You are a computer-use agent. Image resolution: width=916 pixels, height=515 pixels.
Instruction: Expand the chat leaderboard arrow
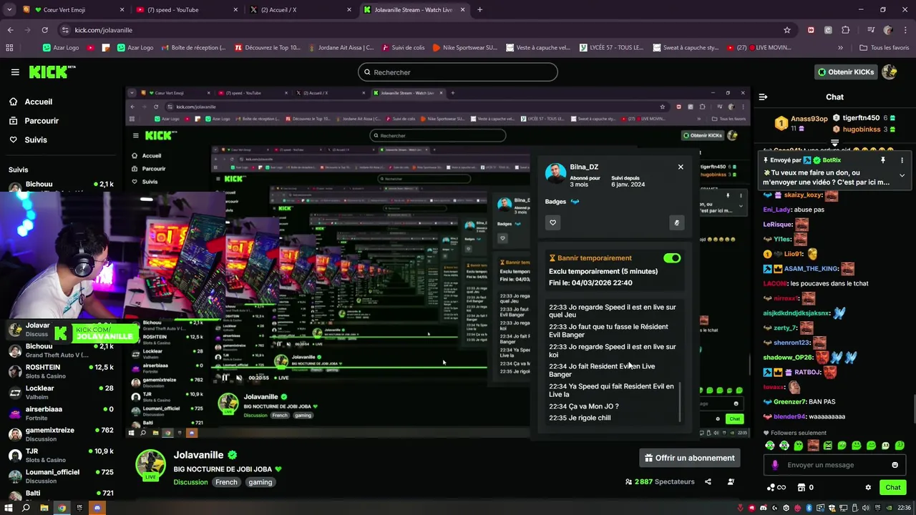[834, 143]
